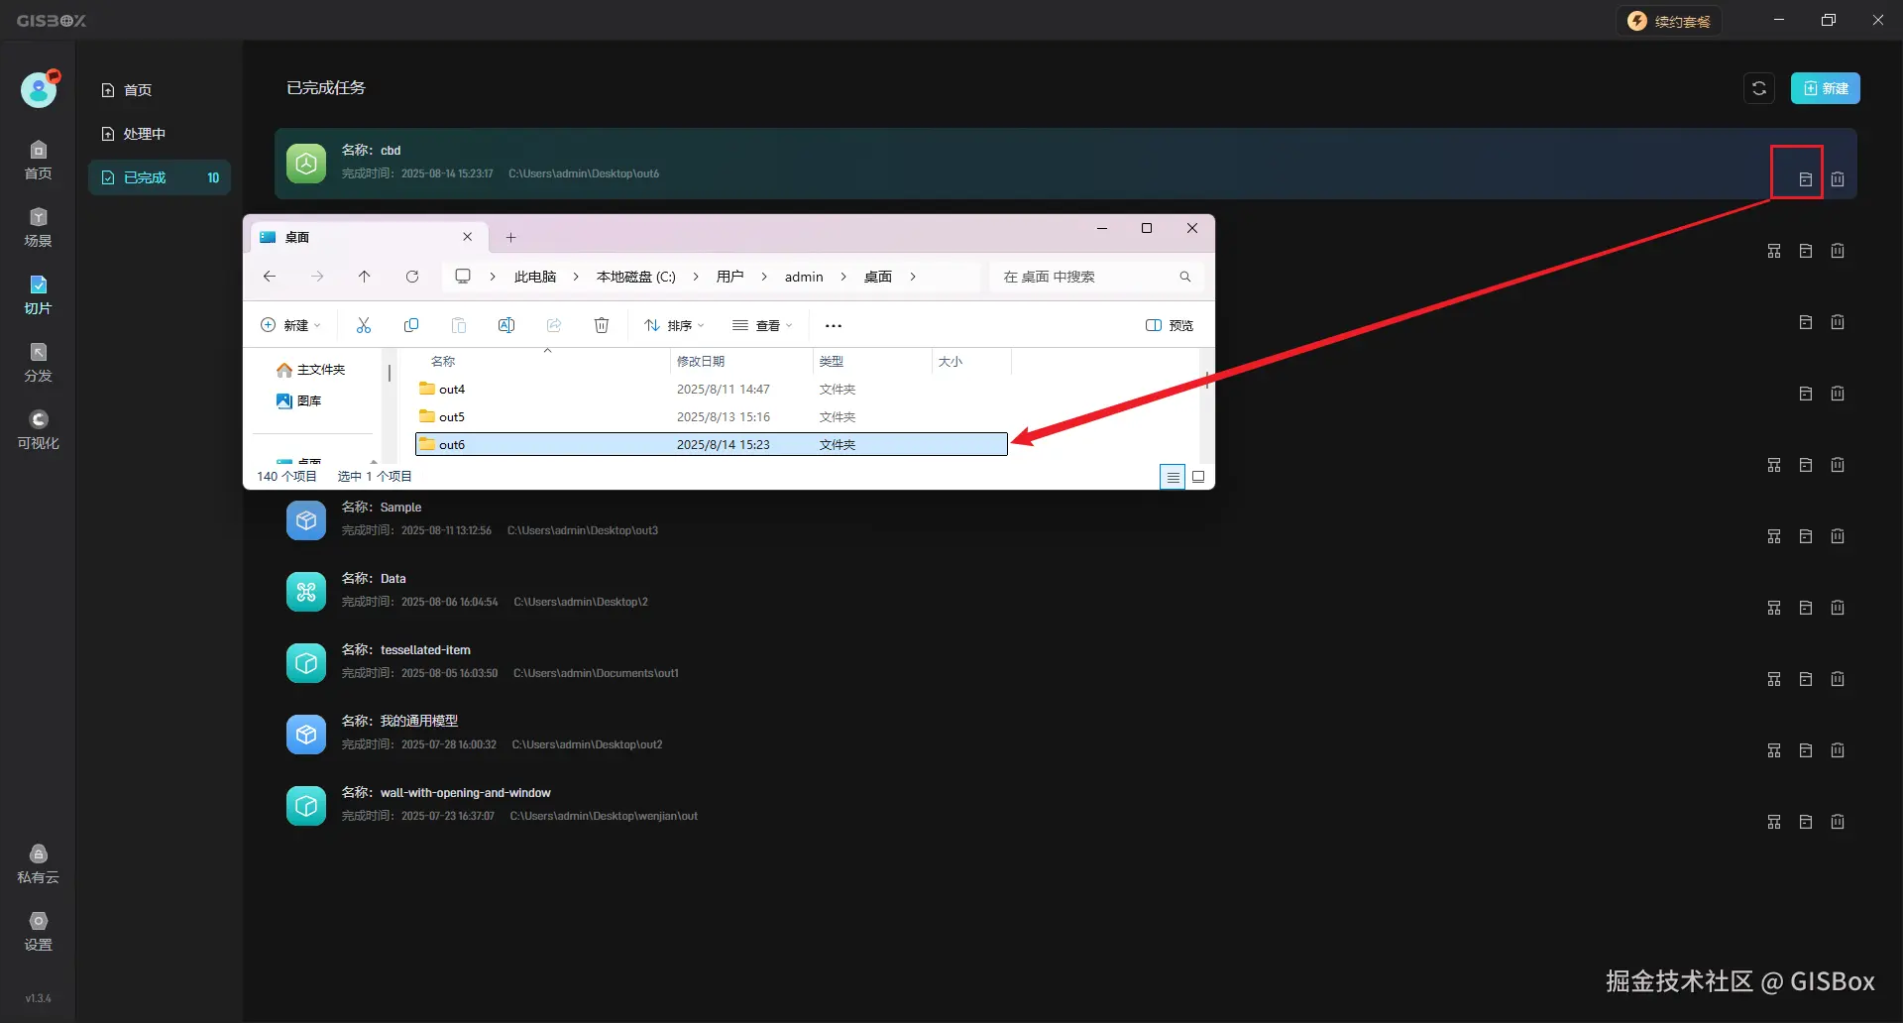Delete the tessellated-item task
The width and height of the screenshot is (1903, 1023).
pos(1838,679)
